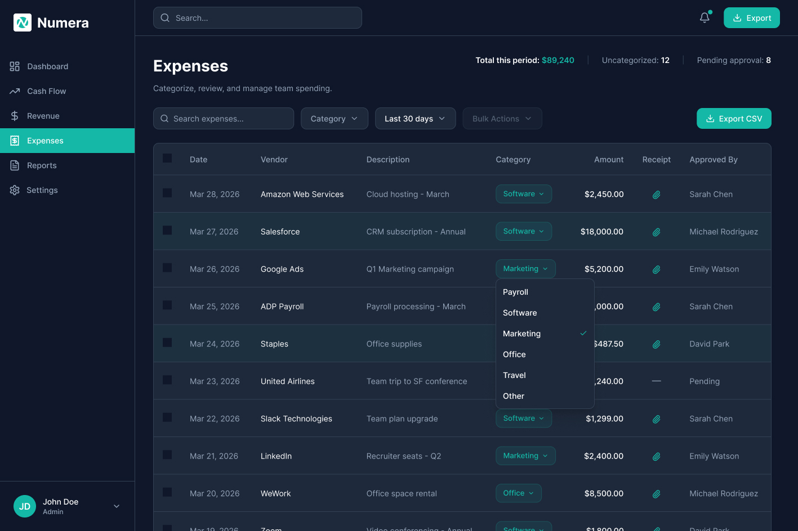Sort by the Approved By column header
Viewport: 798px width, 531px height.
tap(714, 160)
